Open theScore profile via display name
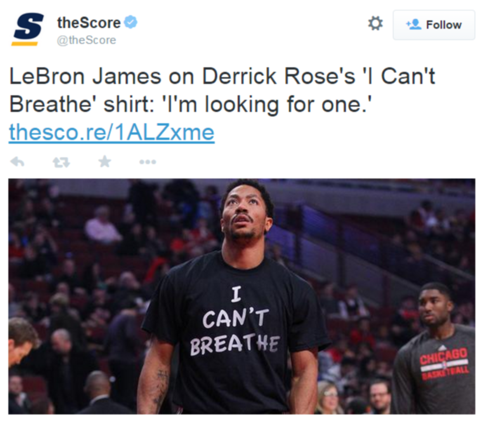The image size is (495, 422). [89, 23]
